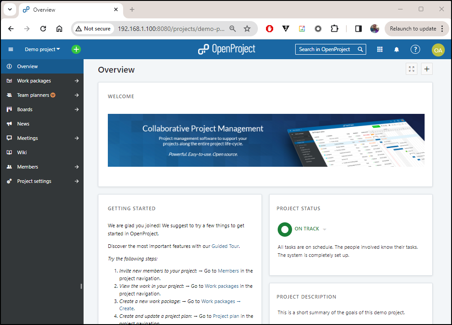Go to the browser home page
This screenshot has height=325, width=452.
pos(59,29)
